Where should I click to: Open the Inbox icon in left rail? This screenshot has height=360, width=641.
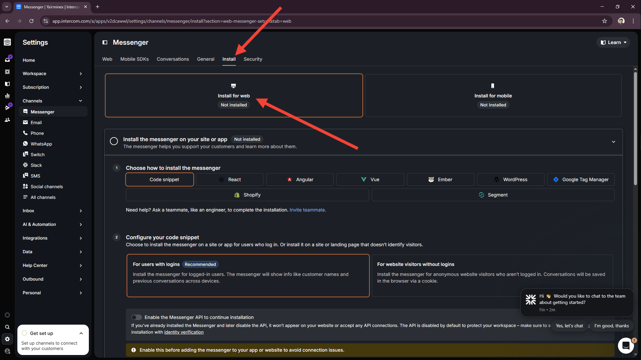pos(7,60)
